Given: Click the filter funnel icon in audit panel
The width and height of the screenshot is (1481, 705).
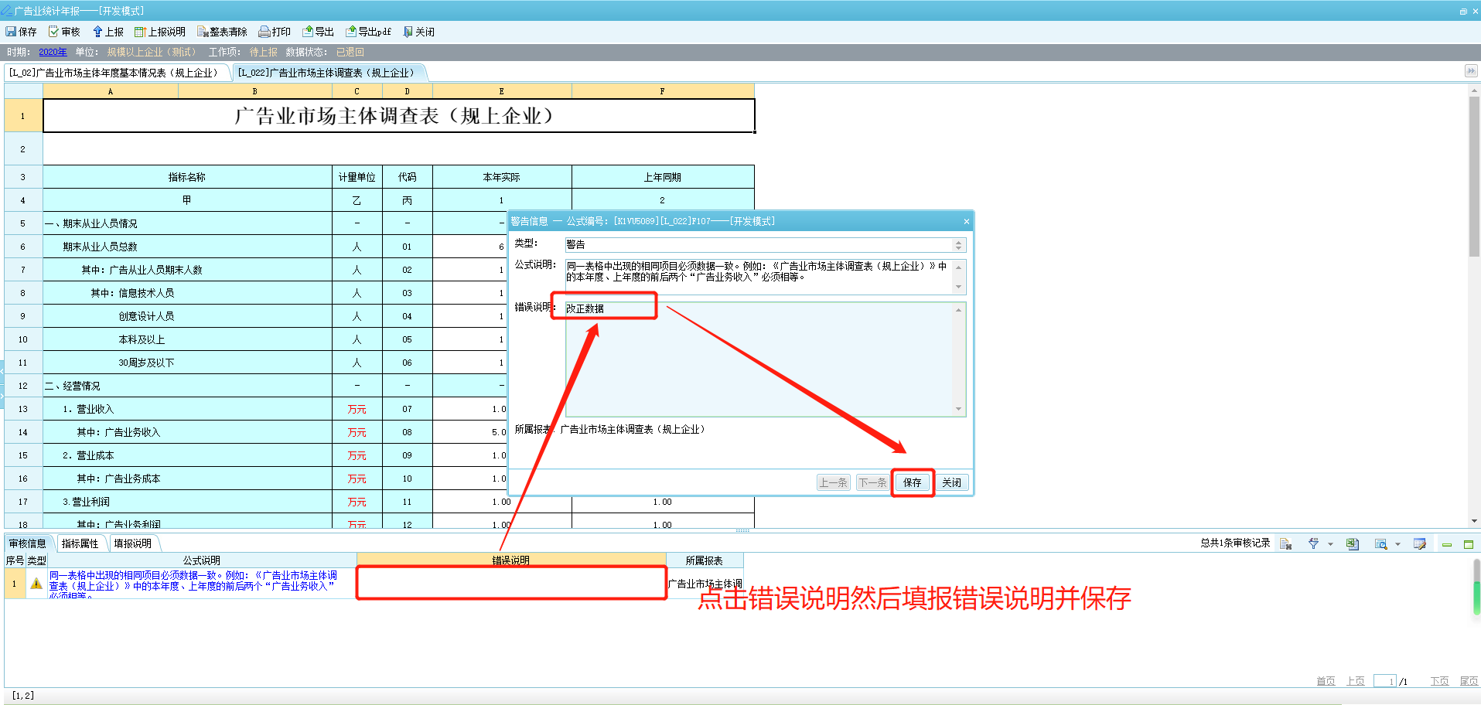Looking at the screenshot, I should [x=1313, y=544].
